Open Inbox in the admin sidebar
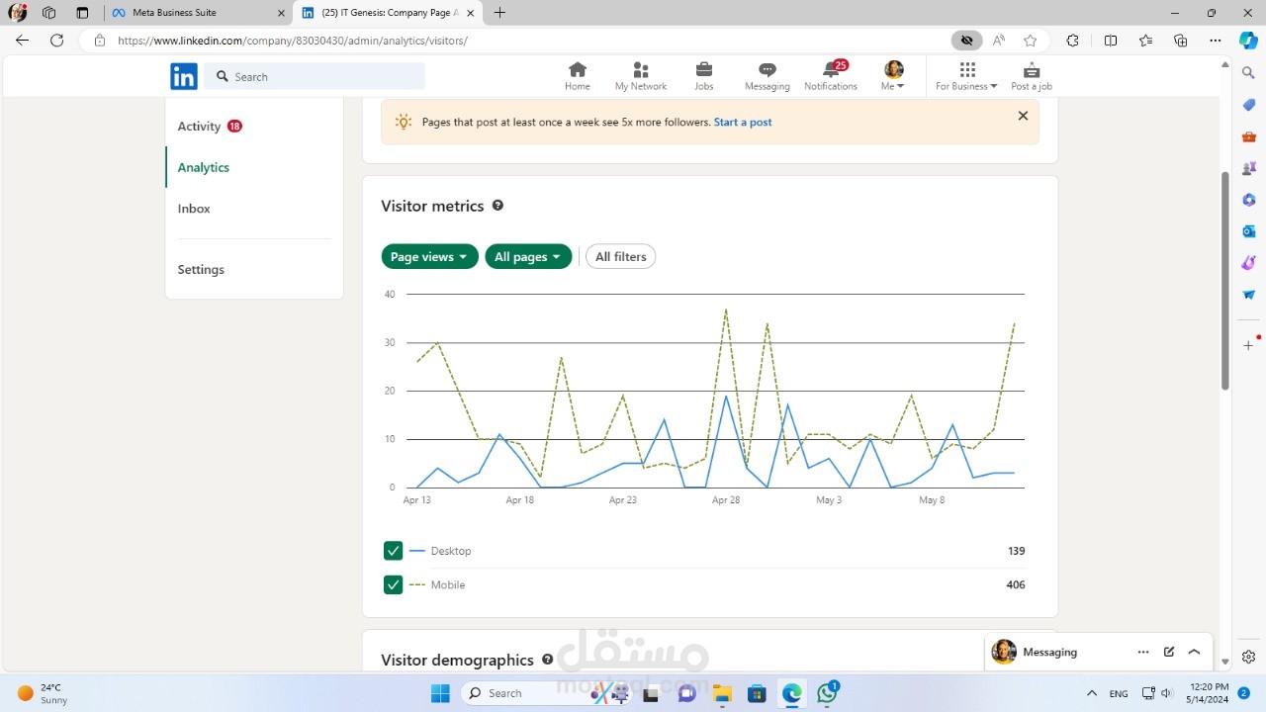Viewport: 1266px width, 712px height. [194, 209]
